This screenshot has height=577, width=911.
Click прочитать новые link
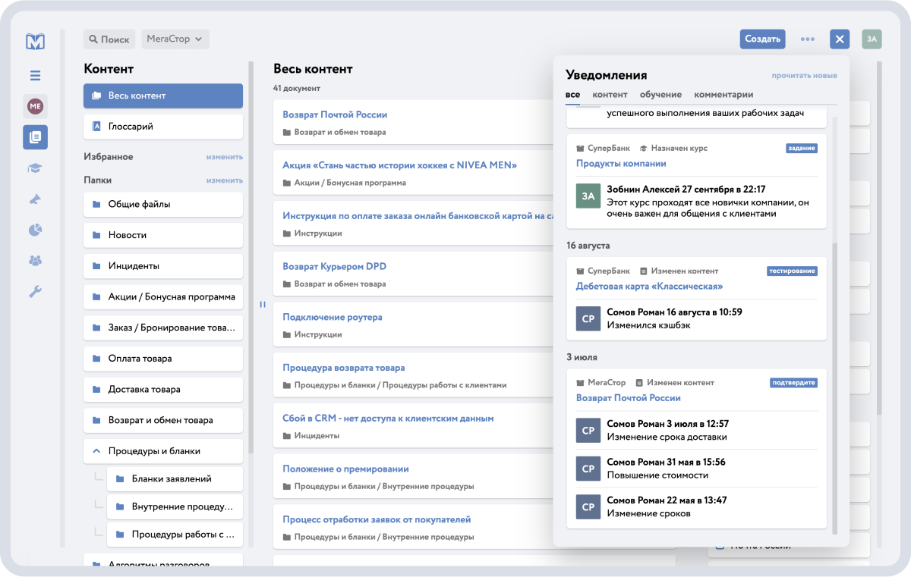coord(804,76)
